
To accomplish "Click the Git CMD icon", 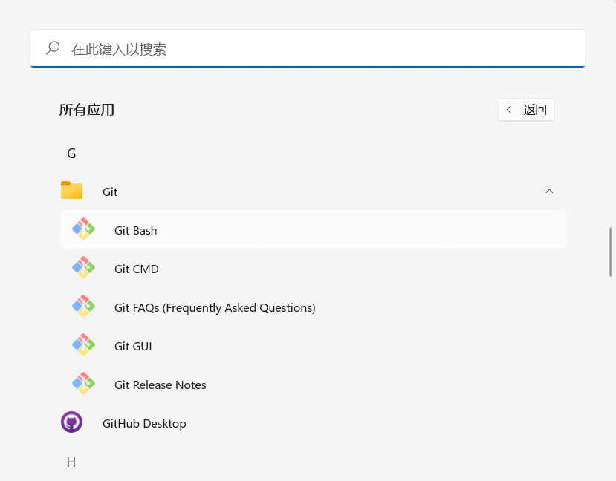I will click(x=83, y=269).
